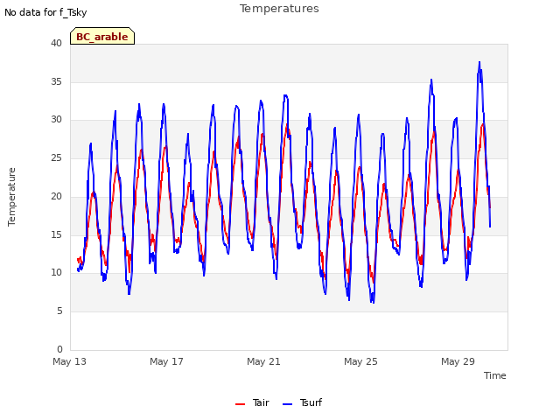The image size is (560, 420).
Task: Toggle the Tsurf legend entry
Action: [302, 402]
